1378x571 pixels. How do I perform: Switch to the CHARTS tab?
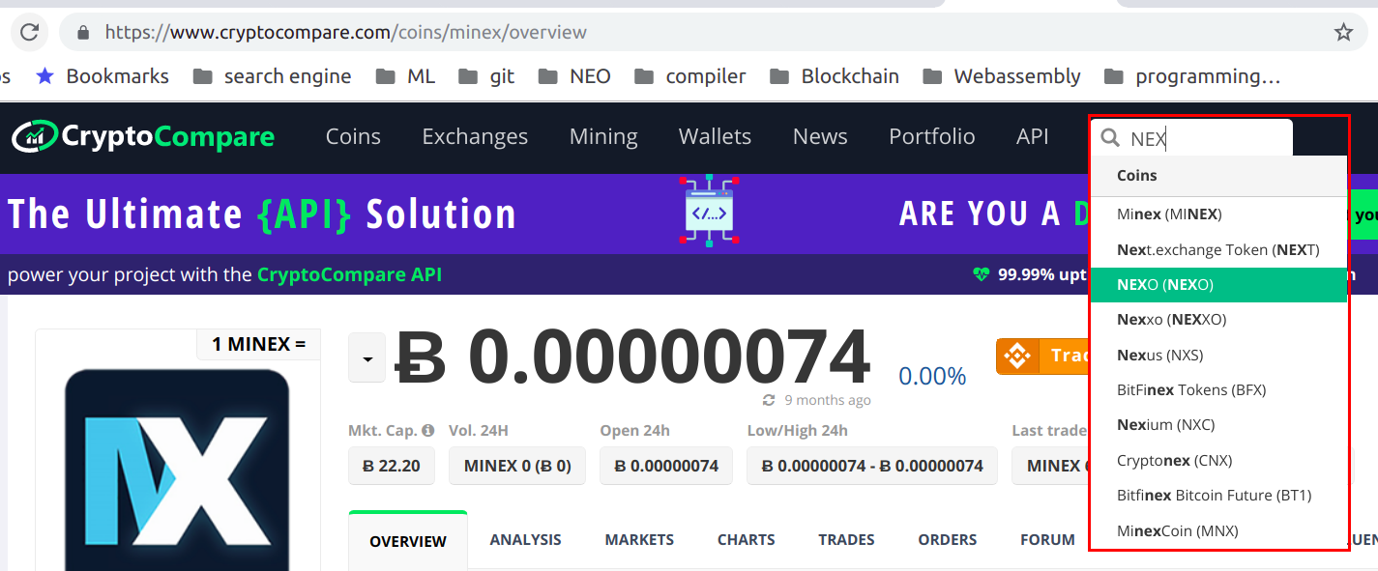[x=747, y=540]
